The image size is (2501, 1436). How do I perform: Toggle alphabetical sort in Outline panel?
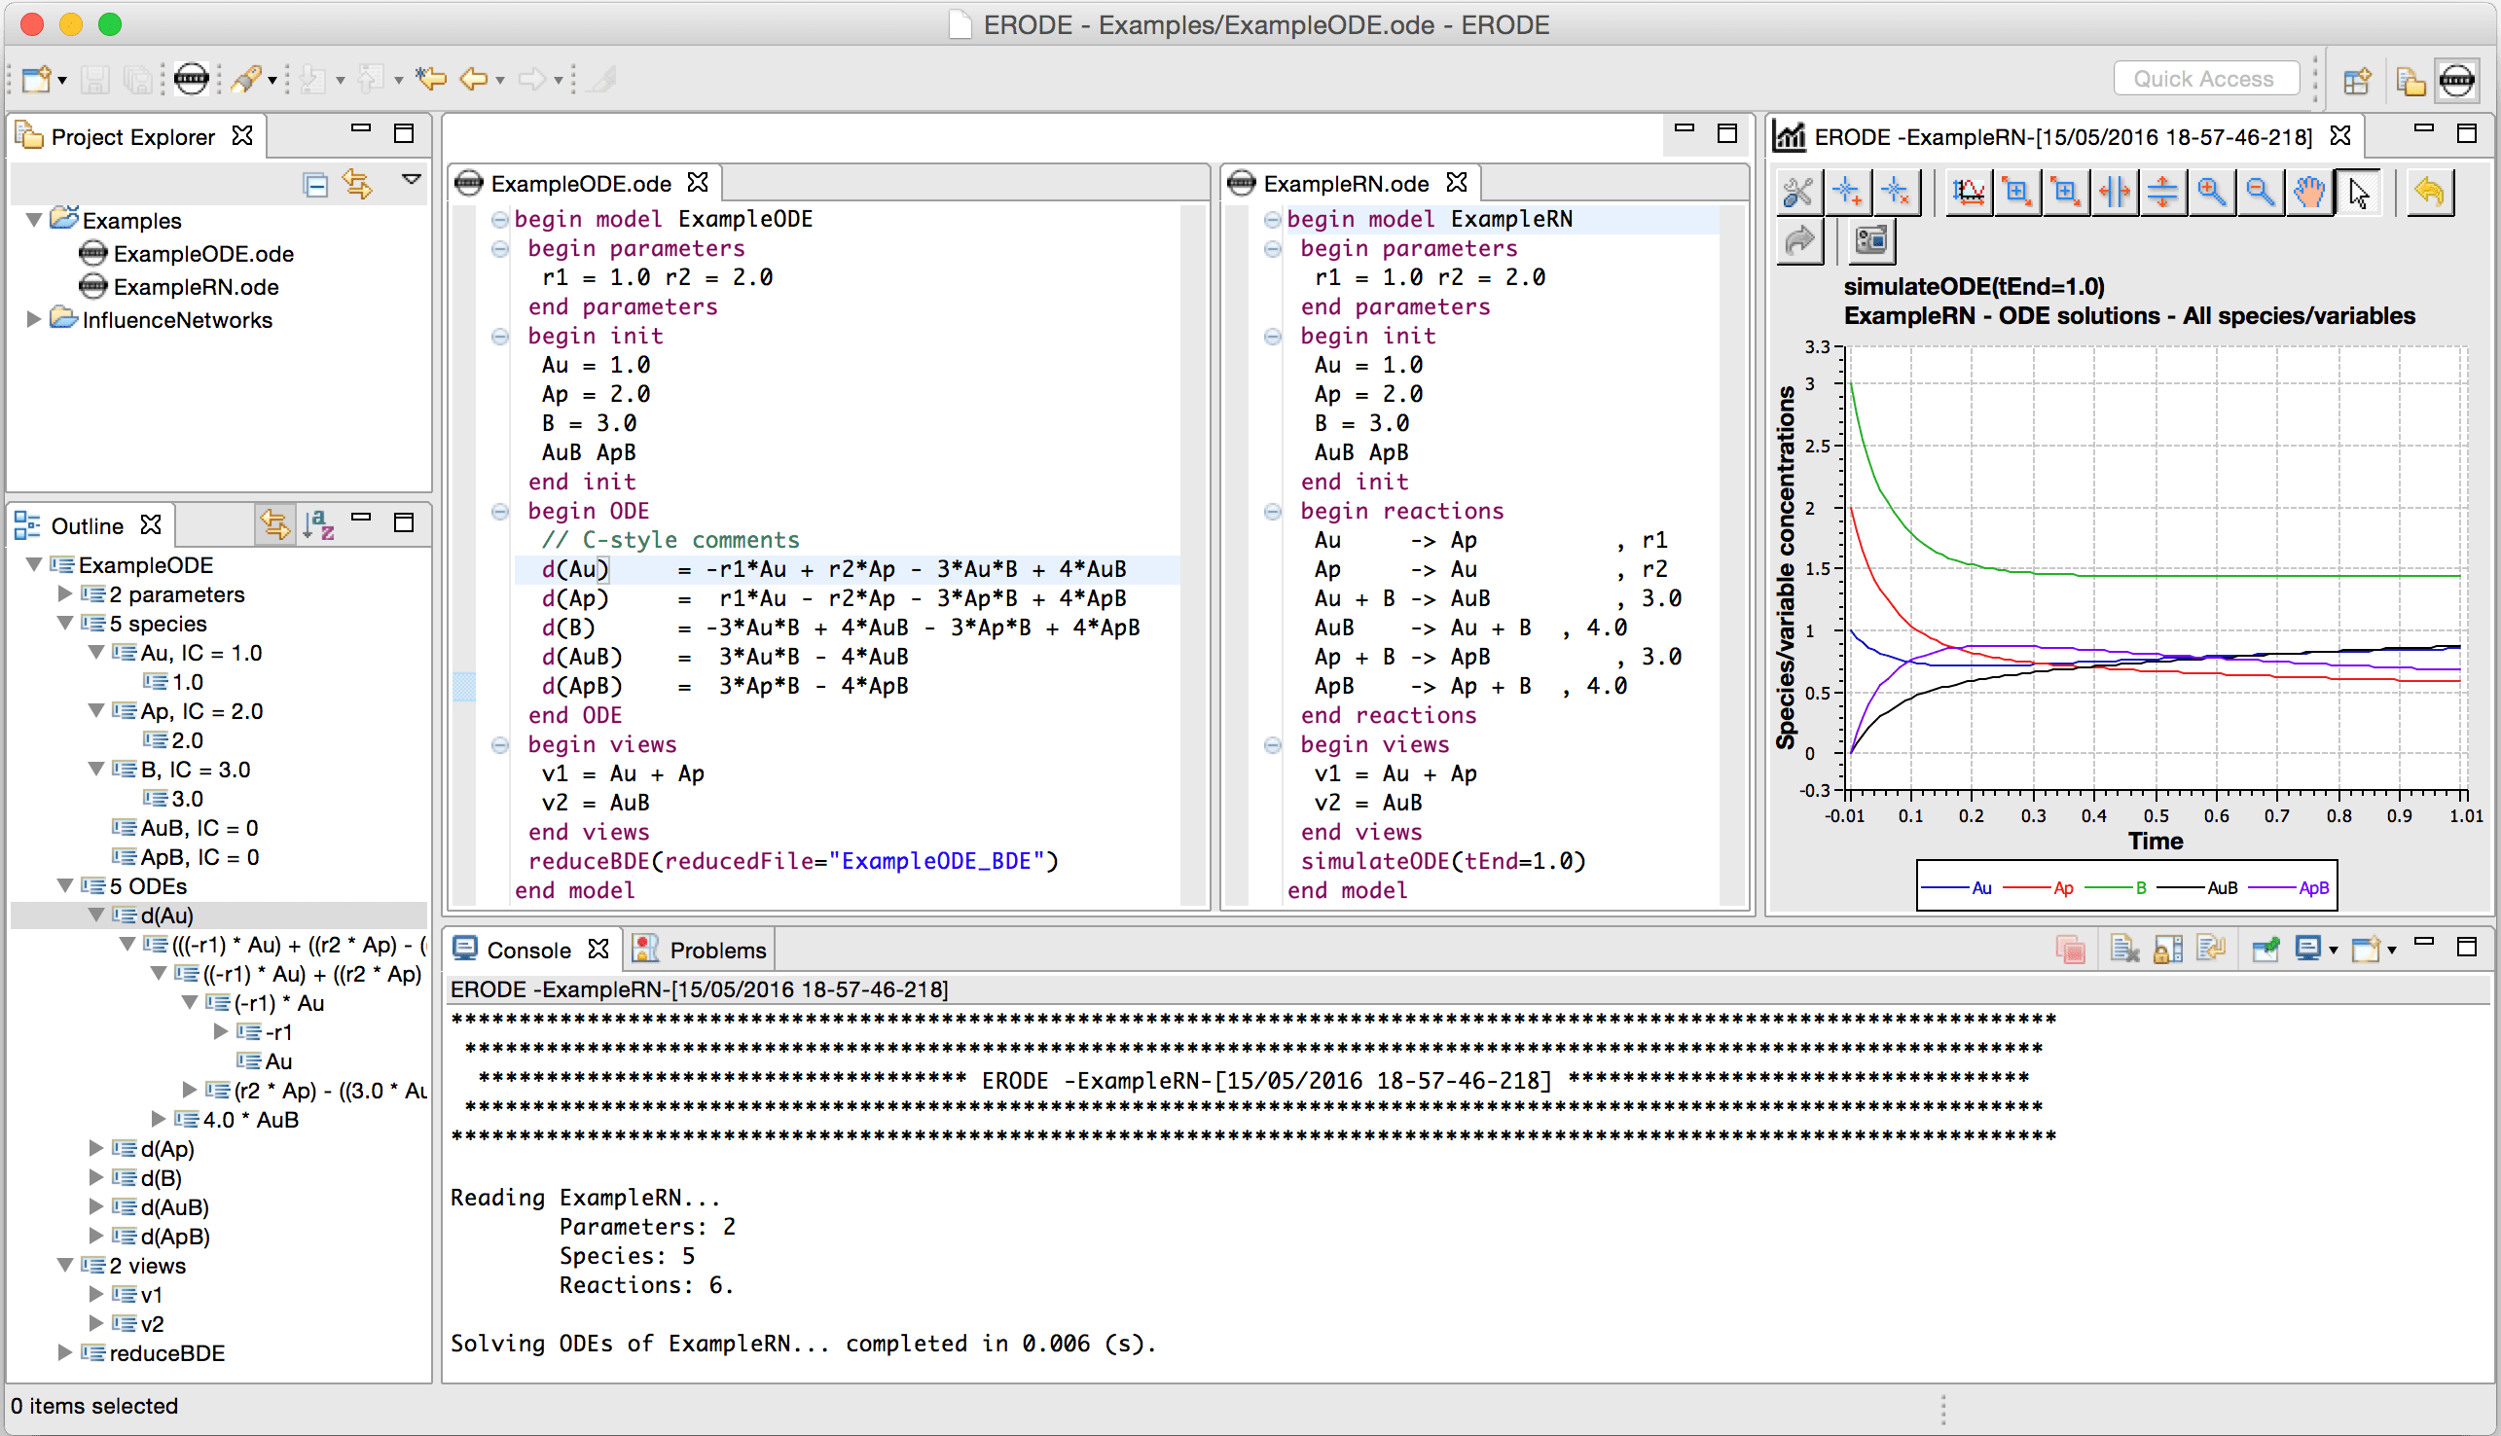coord(318,524)
